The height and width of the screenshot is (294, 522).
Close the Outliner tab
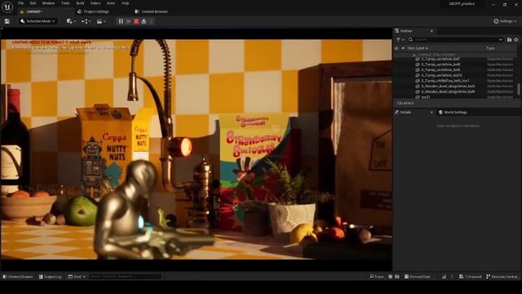(431, 31)
